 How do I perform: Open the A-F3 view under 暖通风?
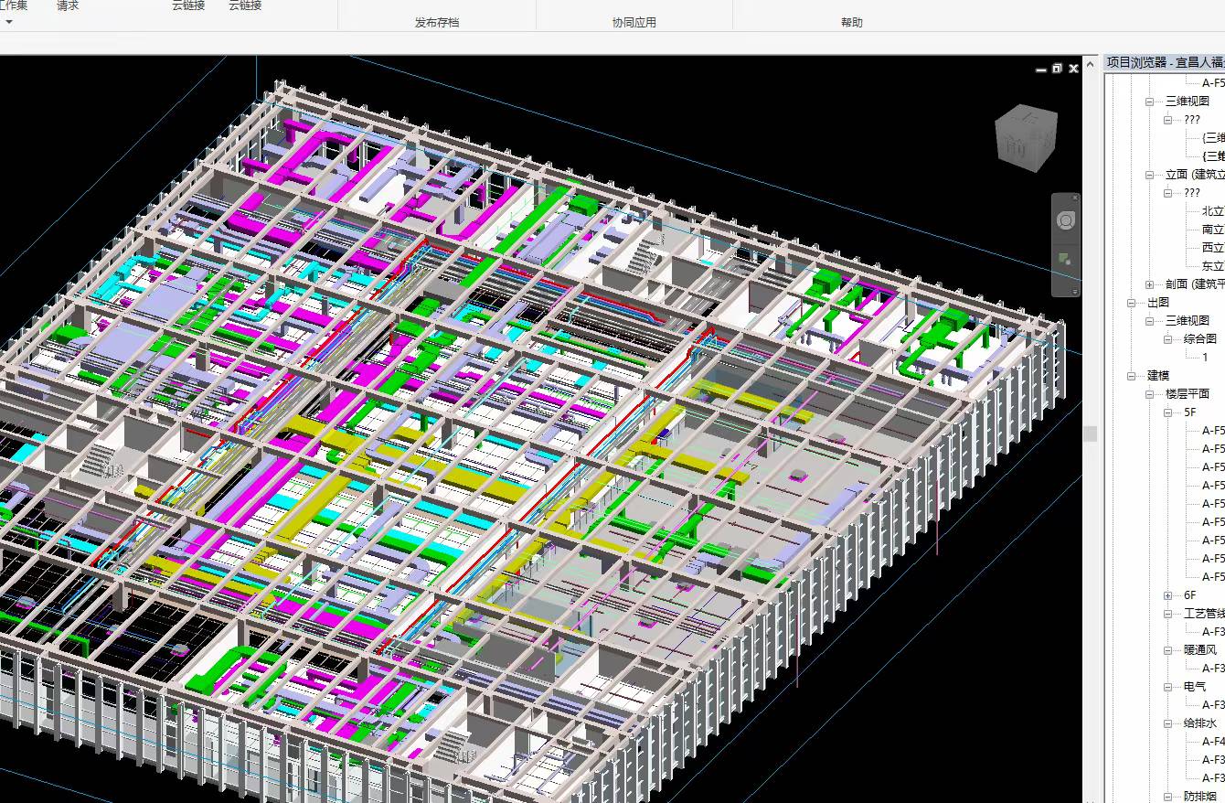(1213, 669)
